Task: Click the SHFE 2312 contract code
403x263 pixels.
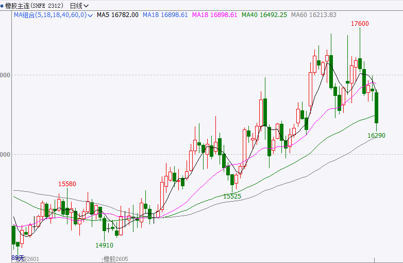Action: [x=46, y=5]
